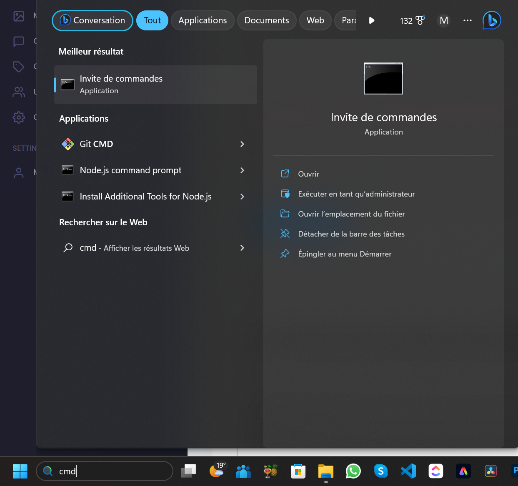Expand Node.js command prompt chevron
The height and width of the screenshot is (486, 518).
point(242,170)
